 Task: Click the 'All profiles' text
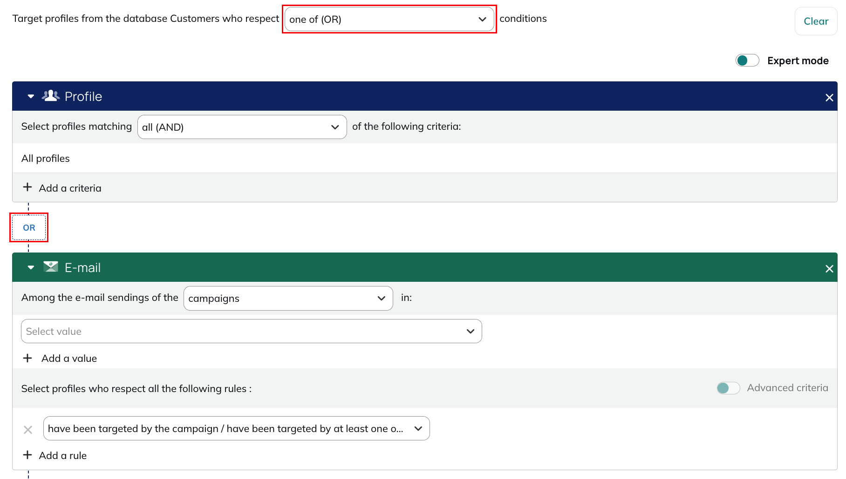pyautogui.click(x=46, y=159)
